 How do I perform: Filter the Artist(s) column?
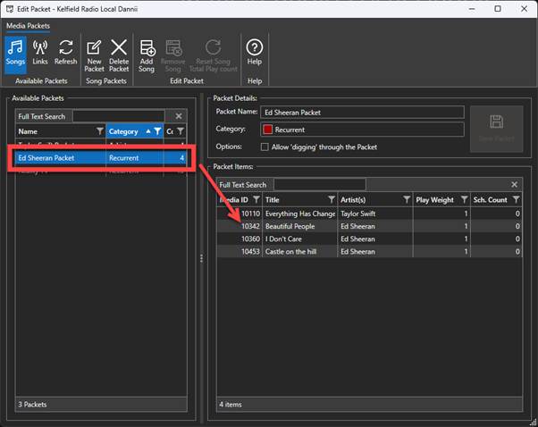407,199
